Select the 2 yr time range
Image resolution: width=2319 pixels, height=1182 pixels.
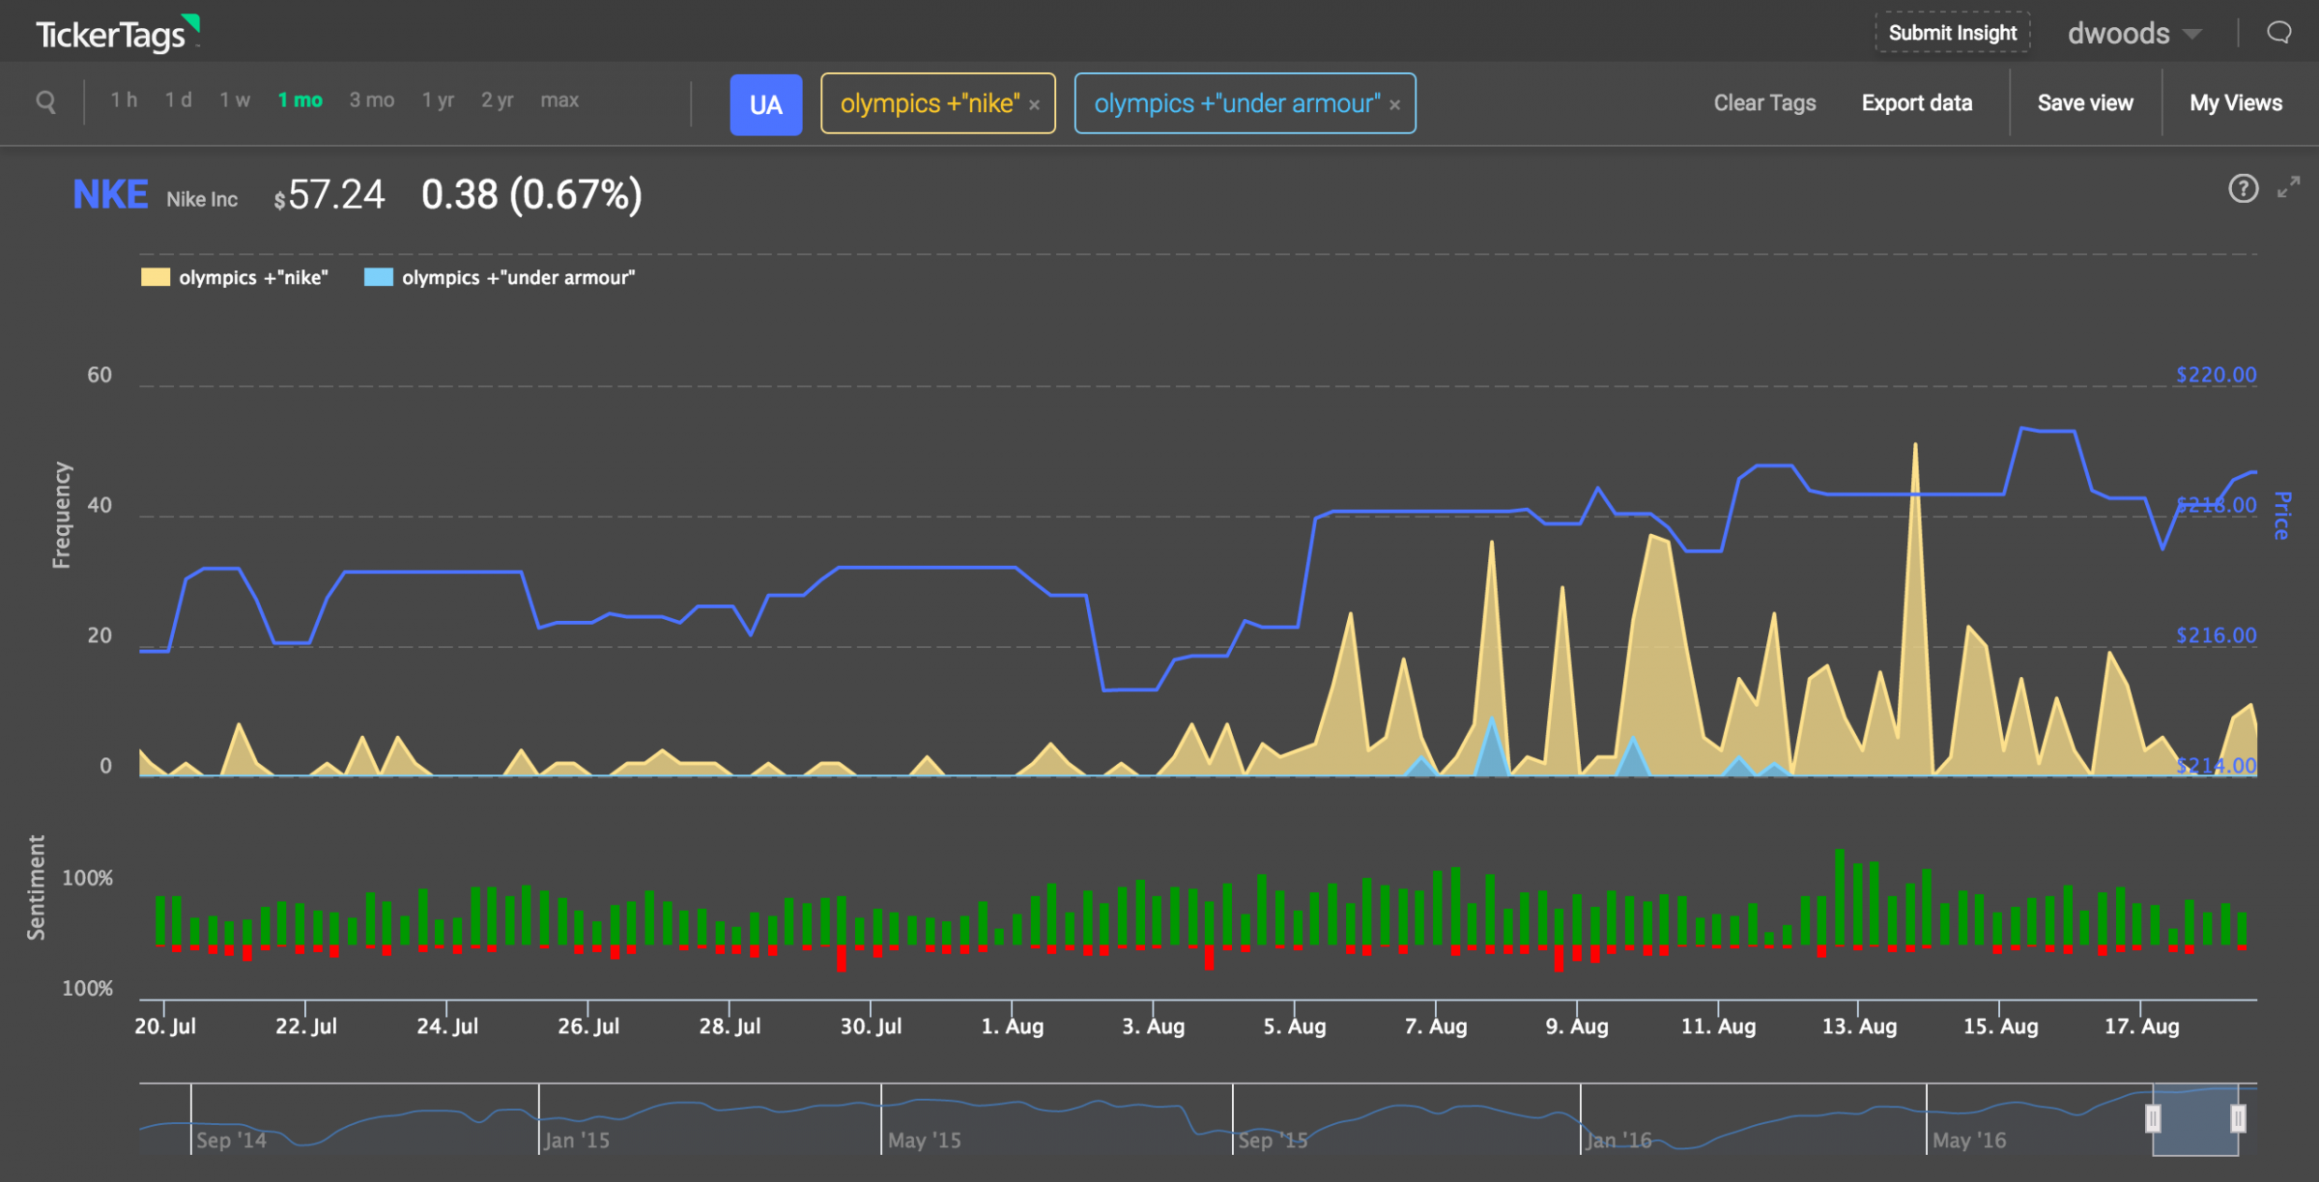coord(498,100)
